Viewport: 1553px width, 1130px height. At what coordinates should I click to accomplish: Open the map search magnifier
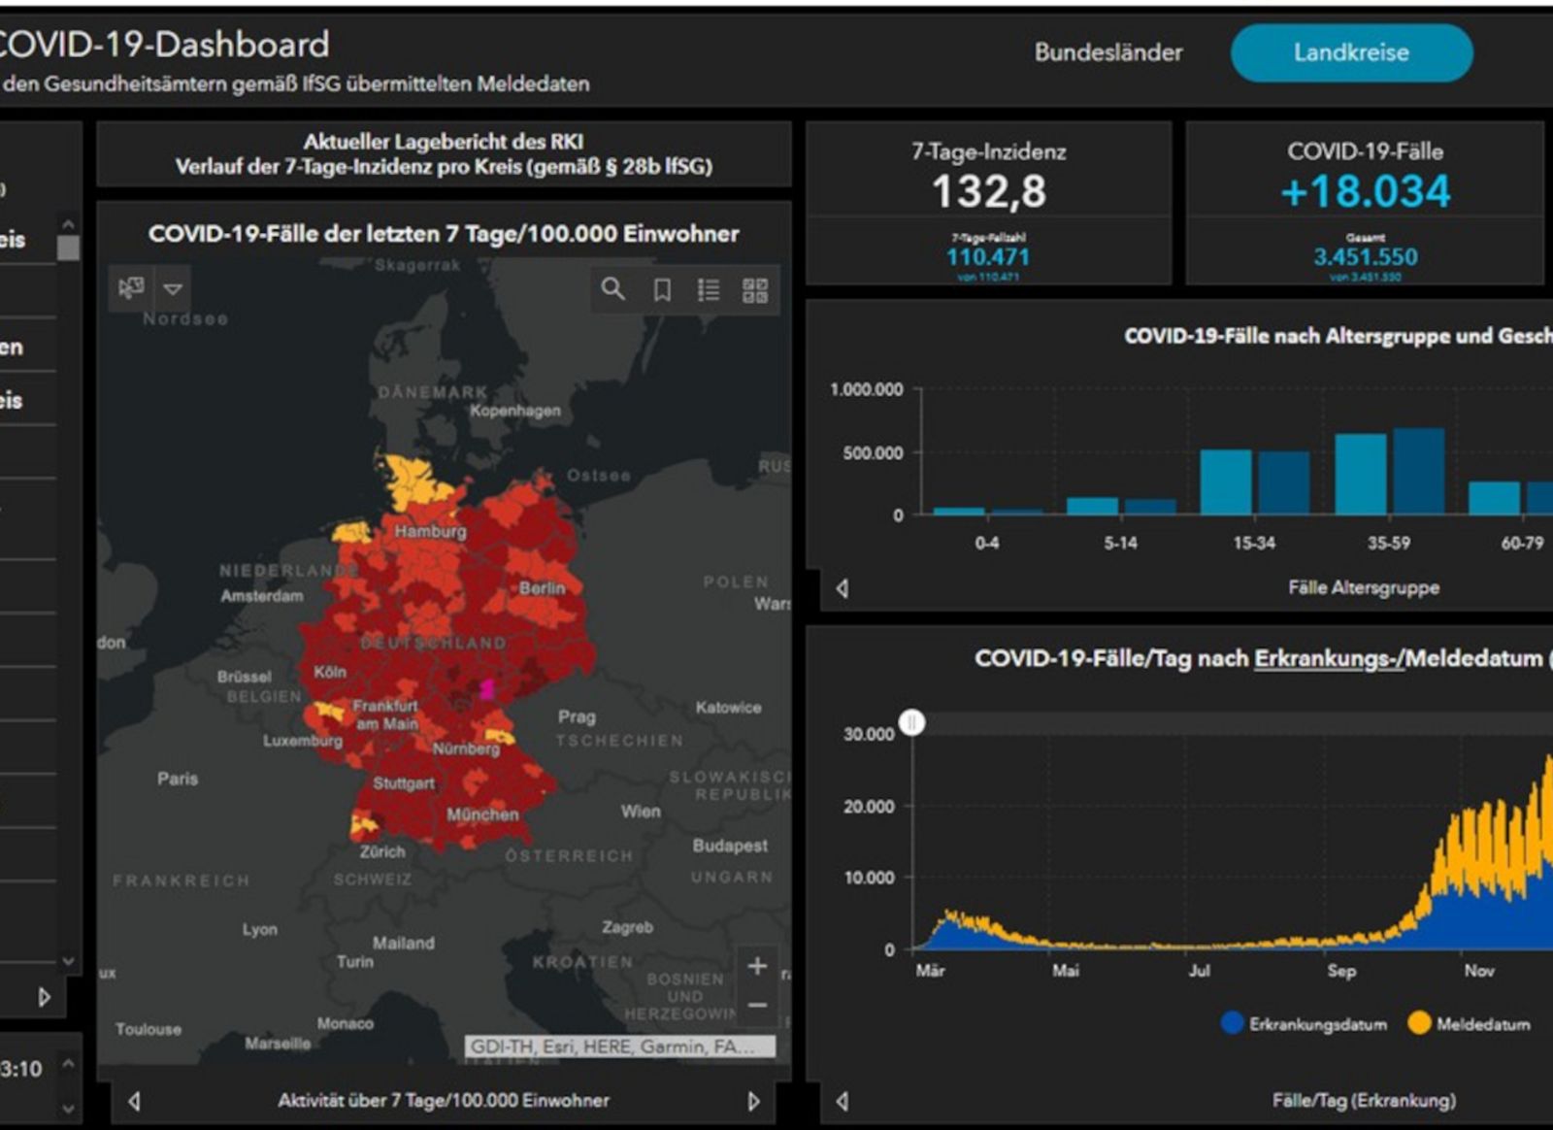(612, 289)
